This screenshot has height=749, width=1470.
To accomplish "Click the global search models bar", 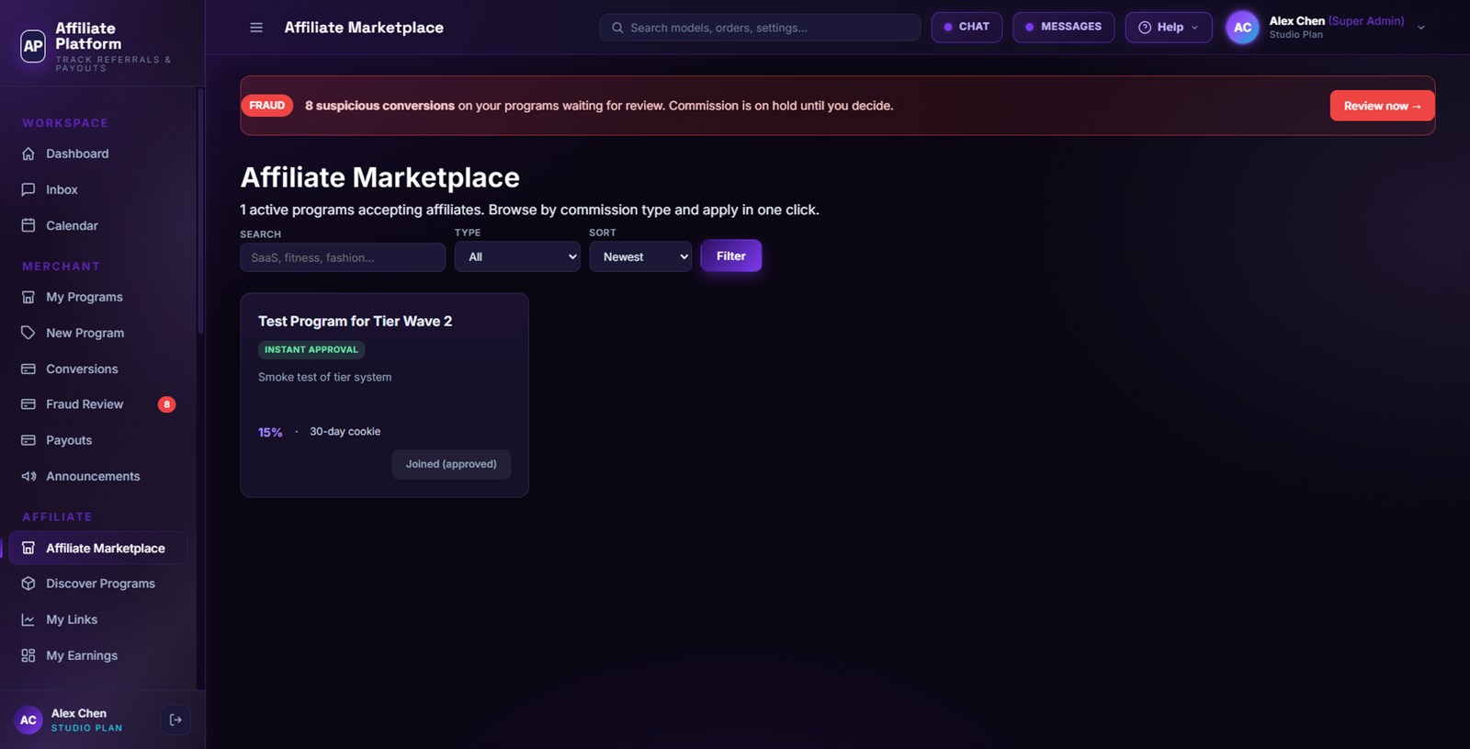I will click(x=760, y=28).
